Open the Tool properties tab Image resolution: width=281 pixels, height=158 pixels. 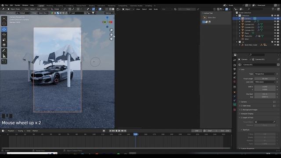[x=234, y=60]
